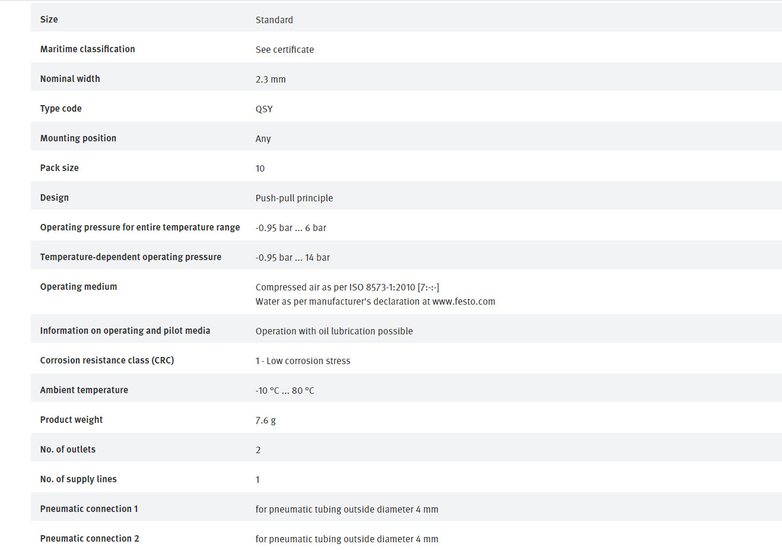The width and height of the screenshot is (782, 550).
Task: Click the Pneumatic connection 1 tubing description
Action: [x=347, y=510]
